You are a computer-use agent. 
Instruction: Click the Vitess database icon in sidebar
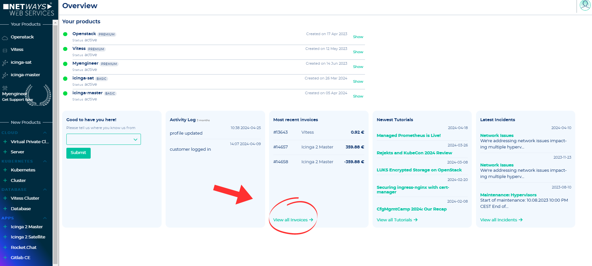click(5, 50)
